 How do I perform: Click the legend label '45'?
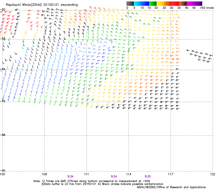click(194, 8)
